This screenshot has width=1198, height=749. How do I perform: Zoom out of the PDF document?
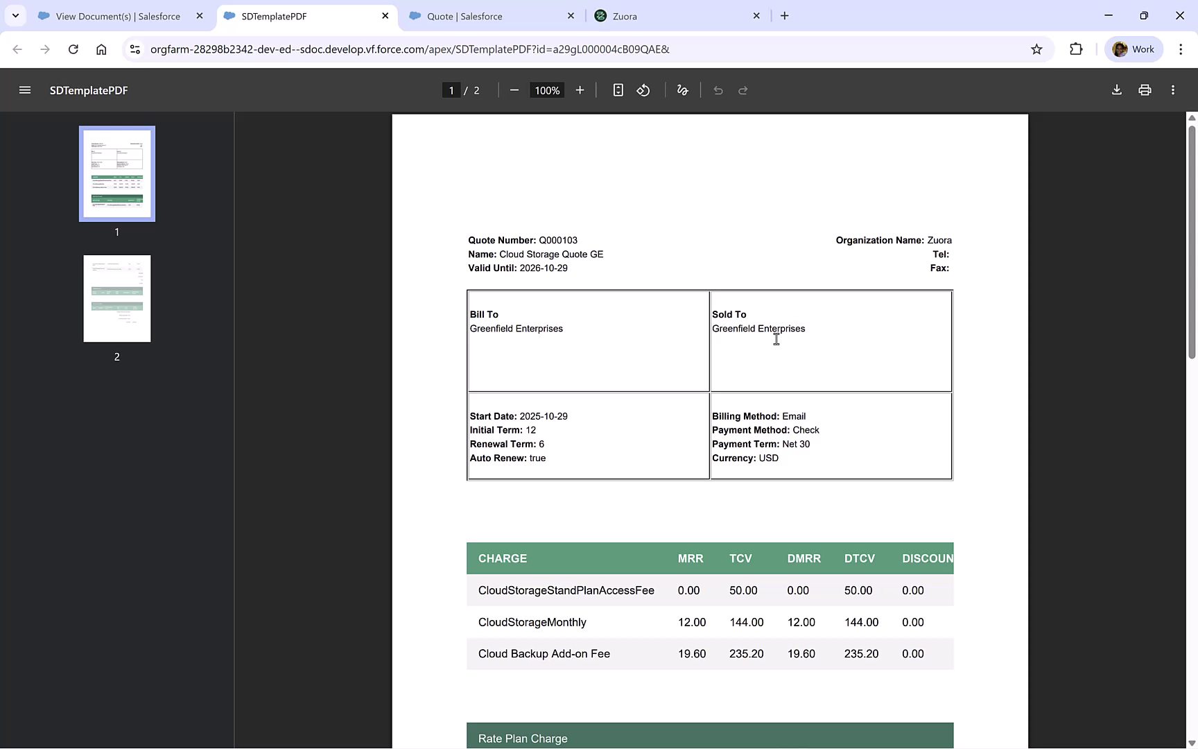point(514,90)
